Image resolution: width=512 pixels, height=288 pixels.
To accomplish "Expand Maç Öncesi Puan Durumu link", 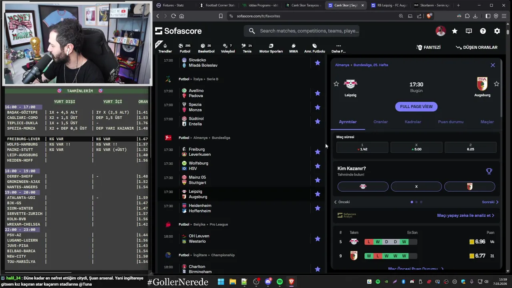I will (x=416, y=269).
